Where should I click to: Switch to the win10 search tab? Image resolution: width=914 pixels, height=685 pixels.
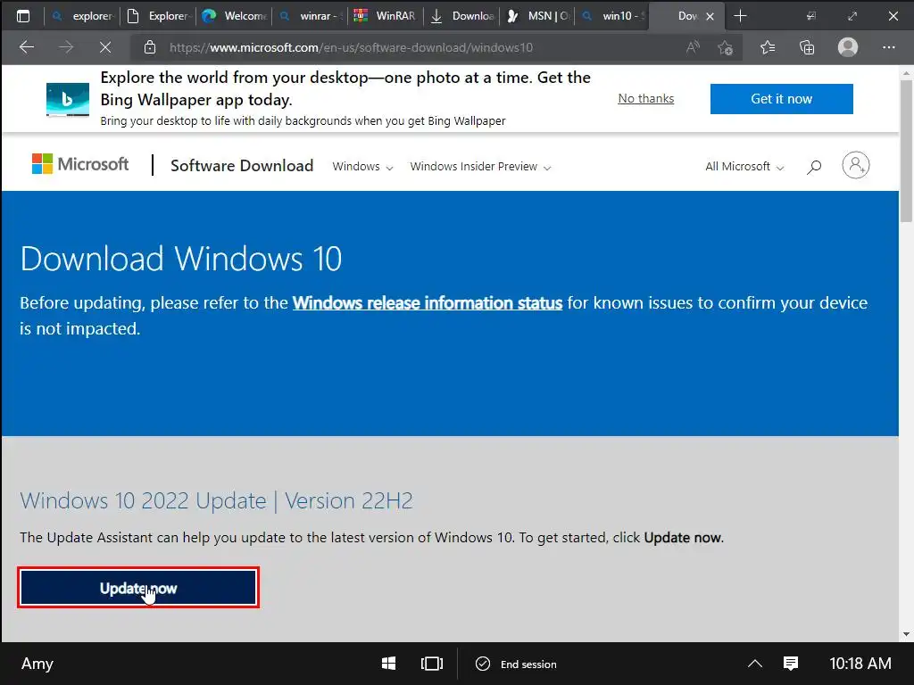click(x=612, y=16)
